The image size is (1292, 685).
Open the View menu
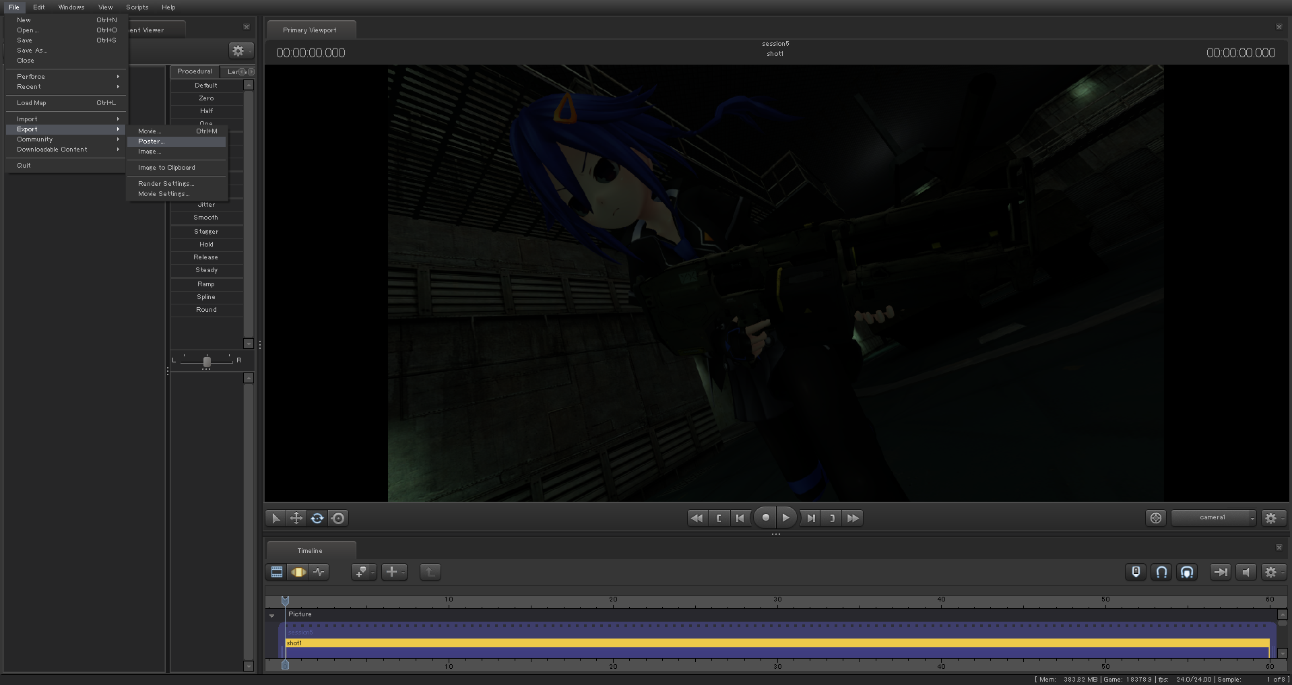106,7
